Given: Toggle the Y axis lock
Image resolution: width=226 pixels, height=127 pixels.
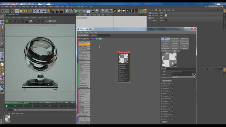Looking at the screenshot, I should (39, 11).
